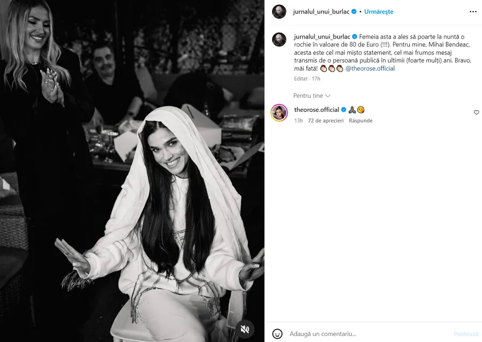Viewport: 482px width, 342px height.
Task: Reply to the comment via Răspunde
Action: pyautogui.click(x=360, y=121)
